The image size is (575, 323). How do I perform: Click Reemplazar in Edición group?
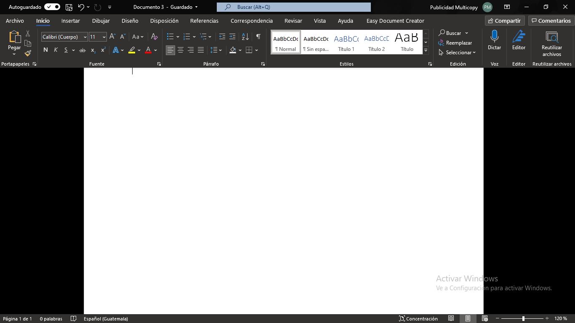click(455, 43)
